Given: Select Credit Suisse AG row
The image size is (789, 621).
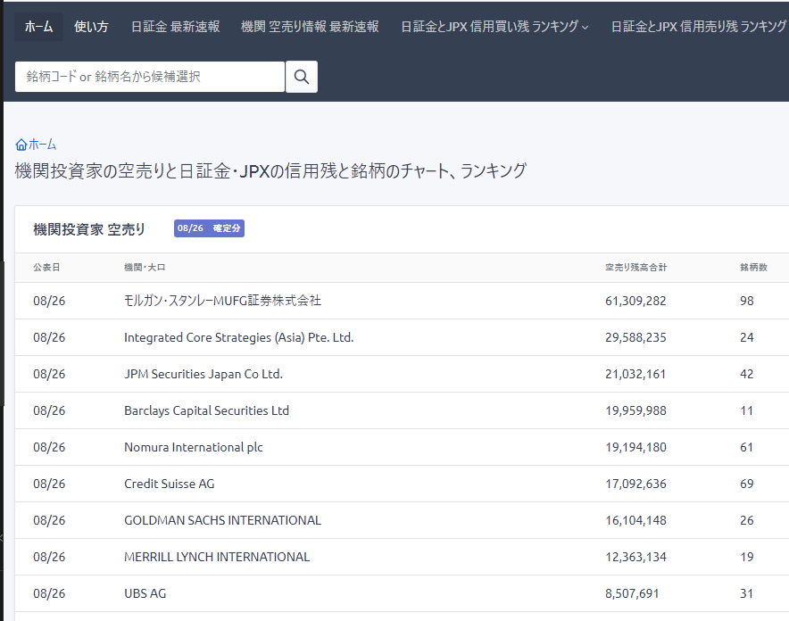Looking at the screenshot, I should (169, 484).
